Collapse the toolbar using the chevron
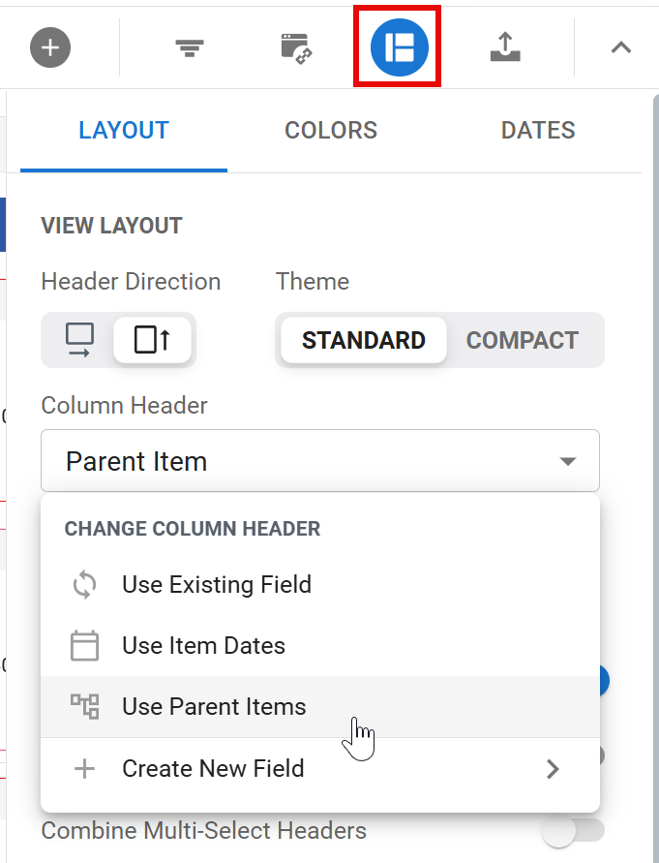The image size is (659, 863). point(620,46)
